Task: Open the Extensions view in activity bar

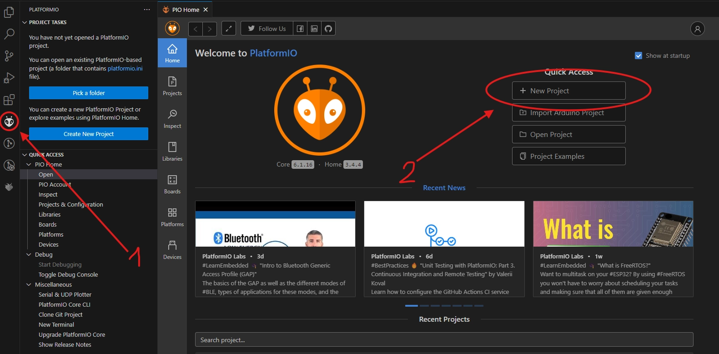Action: click(x=9, y=100)
